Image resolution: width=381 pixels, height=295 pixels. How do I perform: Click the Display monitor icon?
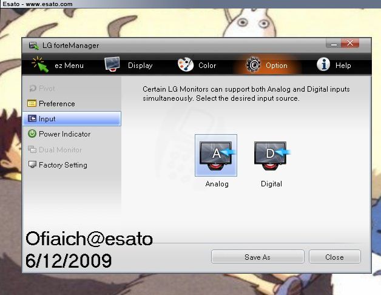(x=112, y=64)
